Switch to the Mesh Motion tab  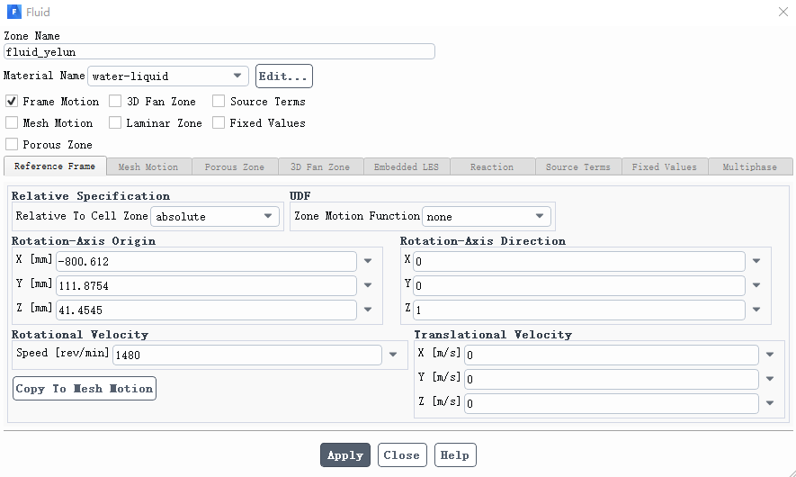(148, 166)
